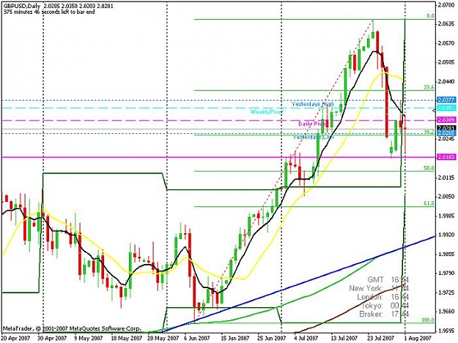Image resolution: width=458 pixels, height=343 pixels.
Task: Click the 2.0505 price scale value
Action: coord(447,62)
